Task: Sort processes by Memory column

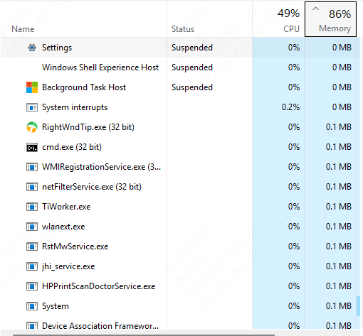Action: pyautogui.click(x=330, y=19)
